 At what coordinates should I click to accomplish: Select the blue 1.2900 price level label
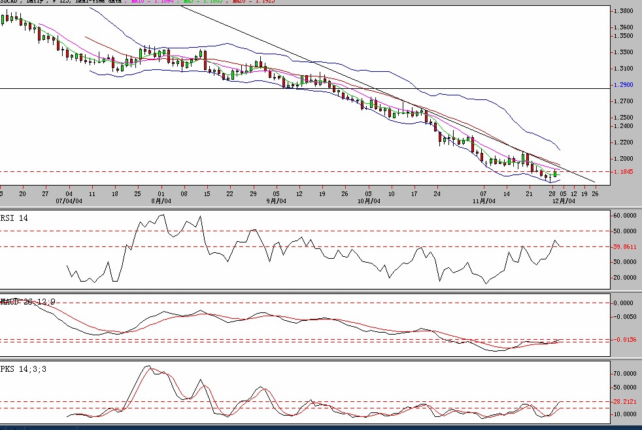pos(624,85)
